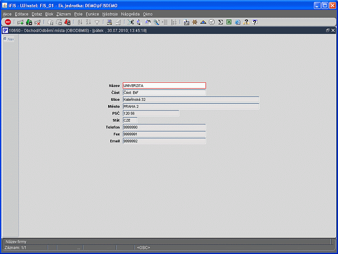Image resolution: width=338 pixels, height=254 pixels.
Task: Click the funnel filter icon
Action: point(97,22)
